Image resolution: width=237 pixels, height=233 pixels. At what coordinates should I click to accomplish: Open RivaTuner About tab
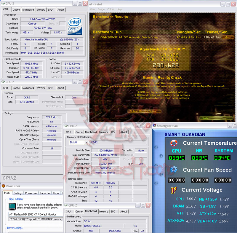[x=56, y=193]
